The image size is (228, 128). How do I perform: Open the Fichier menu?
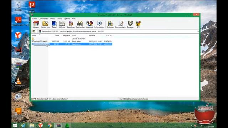click(x=34, y=18)
